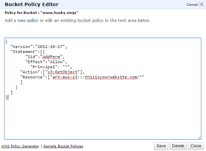Click the "Version" line in the policy
Image resolution: width=206 pixels, height=151 pixels.
click(39, 47)
